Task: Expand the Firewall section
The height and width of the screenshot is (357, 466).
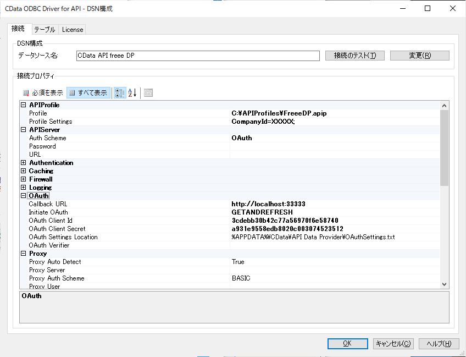Action: [24, 179]
